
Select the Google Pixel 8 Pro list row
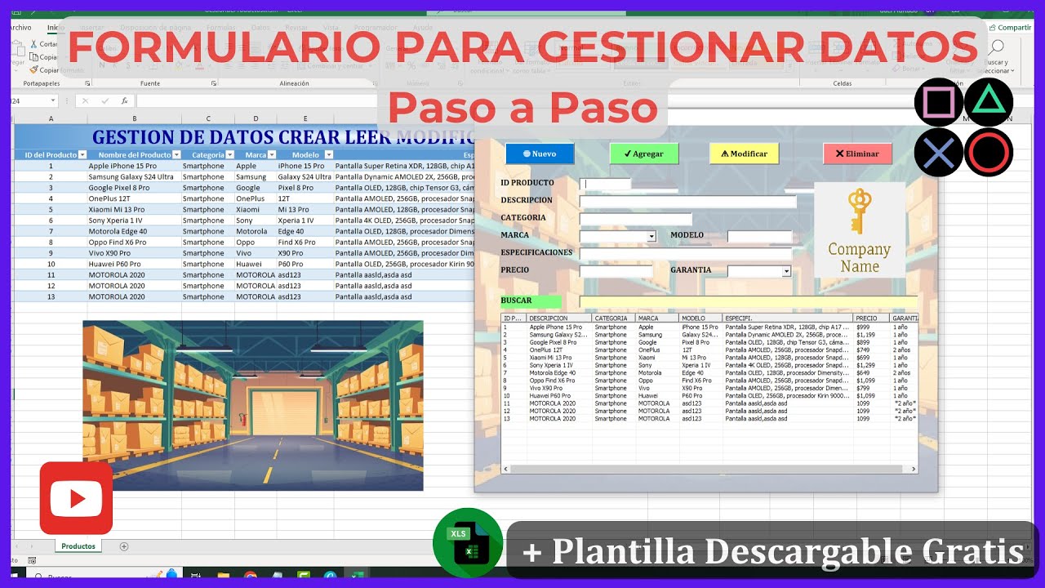click(x=709, y=342)
